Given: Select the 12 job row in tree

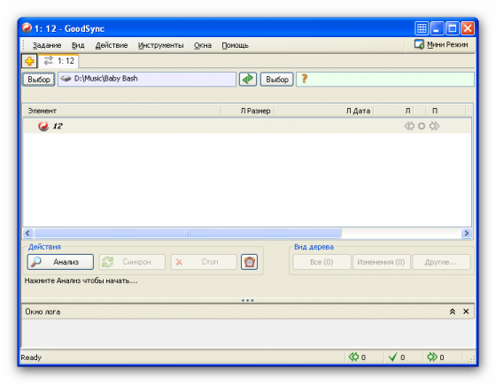Looking at the screenshot, I should tap(247, 126).
